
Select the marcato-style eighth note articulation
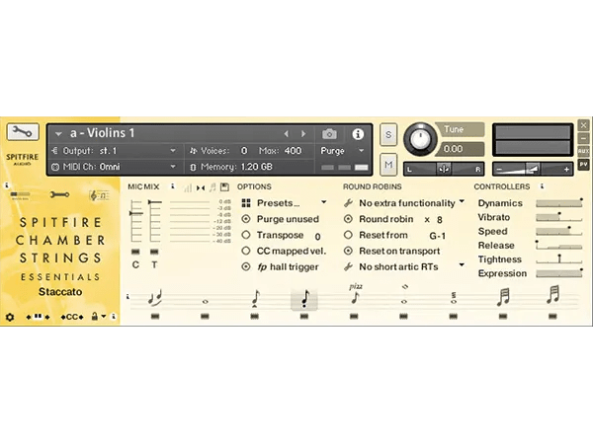(x=255, y=298)
